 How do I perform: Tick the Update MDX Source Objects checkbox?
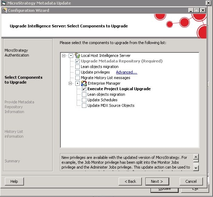pos(84,105)
